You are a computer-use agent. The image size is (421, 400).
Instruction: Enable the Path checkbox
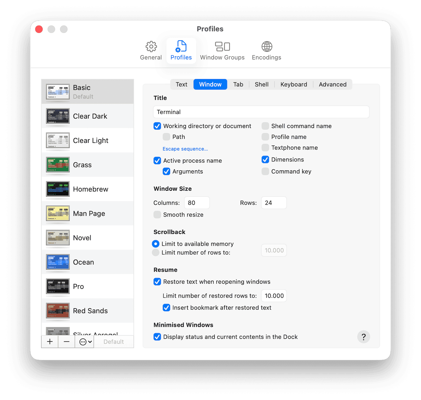click(167, 137)
